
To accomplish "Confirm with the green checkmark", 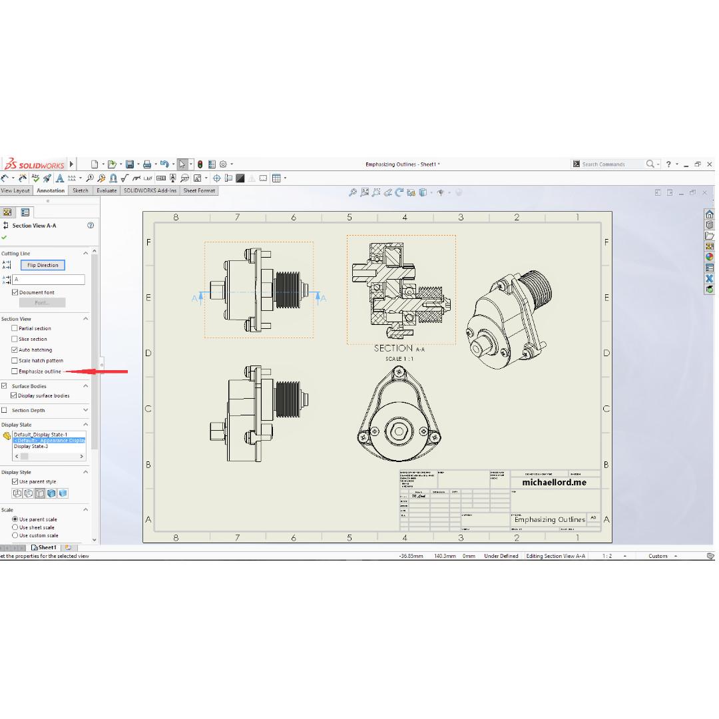I will (4, 237).
